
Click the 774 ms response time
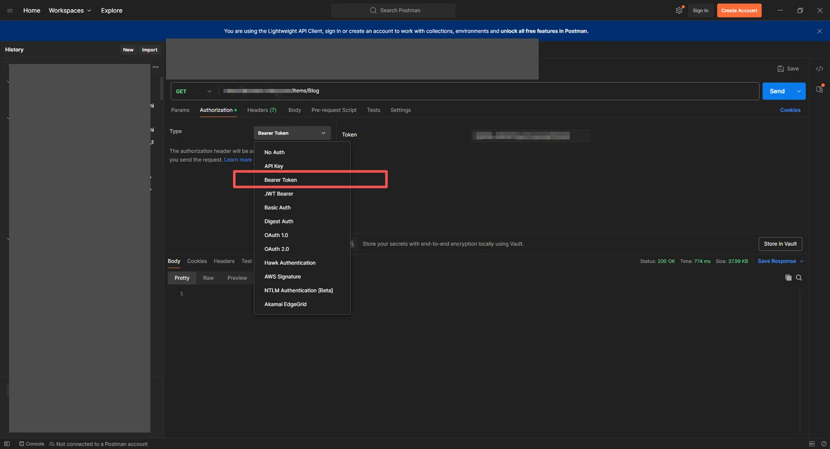702,262
